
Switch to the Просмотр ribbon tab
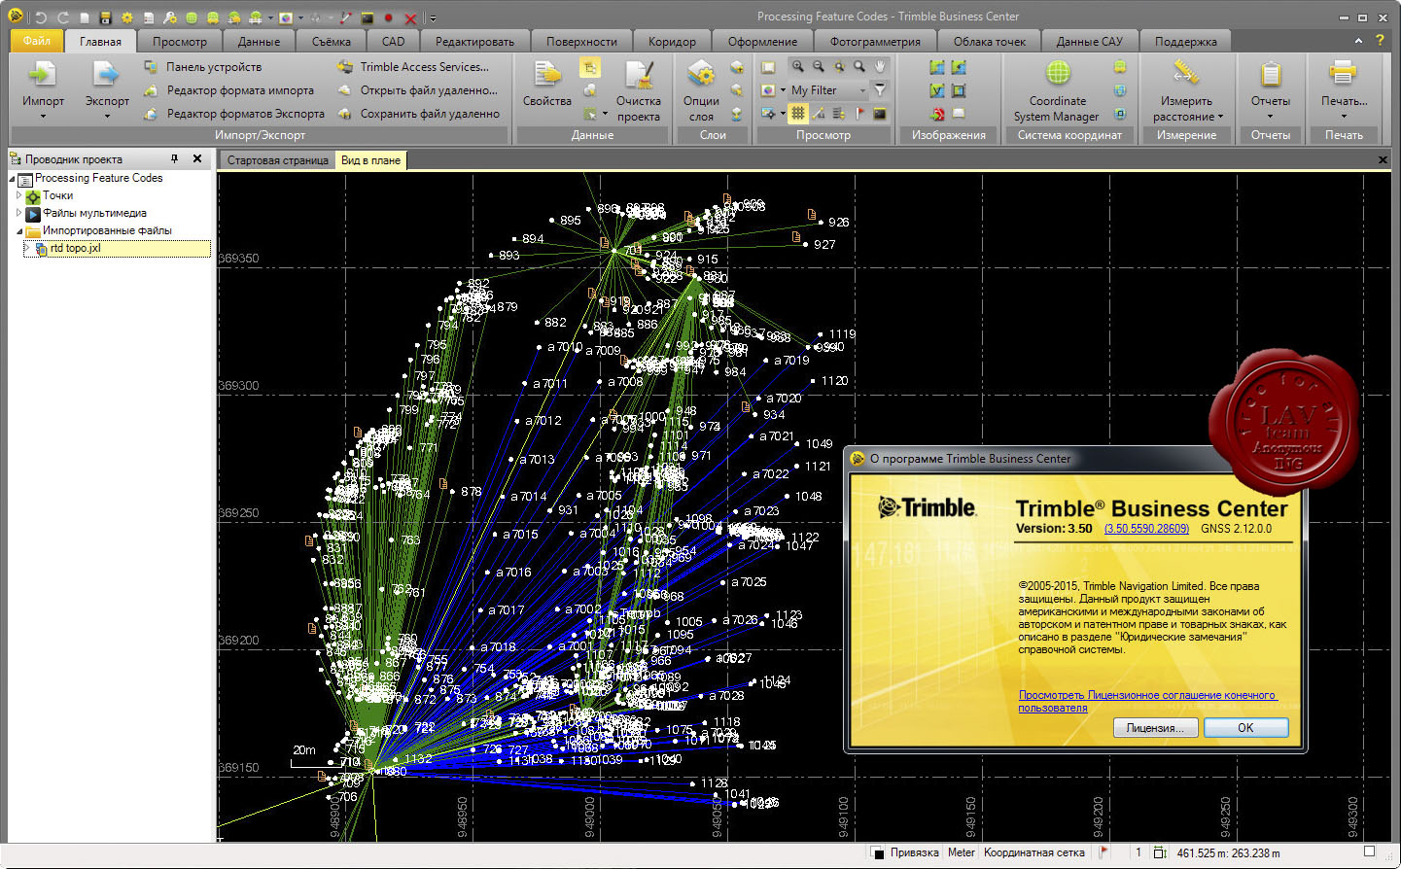click(179, 42)
